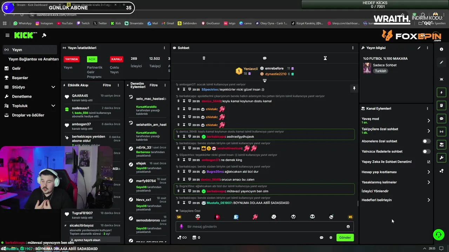Select Yayın in the left sidebar
The image size is (449, 252).
(x=30, y=50)
